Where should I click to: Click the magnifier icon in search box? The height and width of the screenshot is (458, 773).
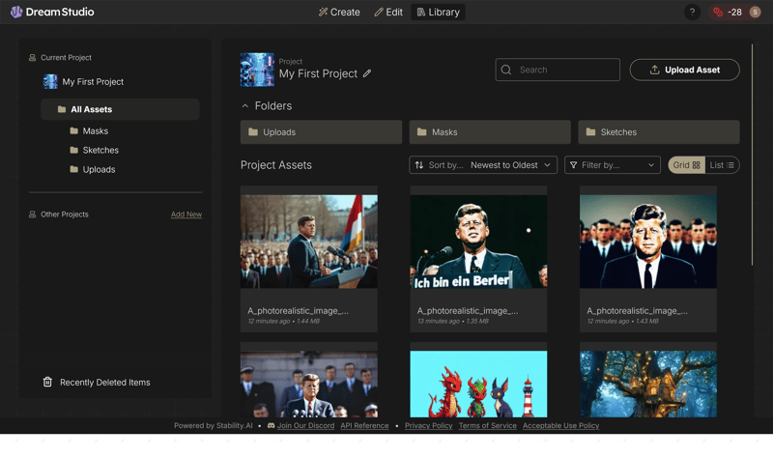click(x=506, y=70)
